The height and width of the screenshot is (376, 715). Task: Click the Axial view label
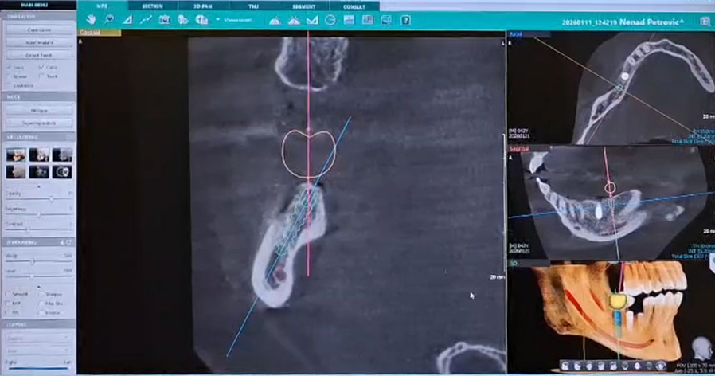(515, 34)
